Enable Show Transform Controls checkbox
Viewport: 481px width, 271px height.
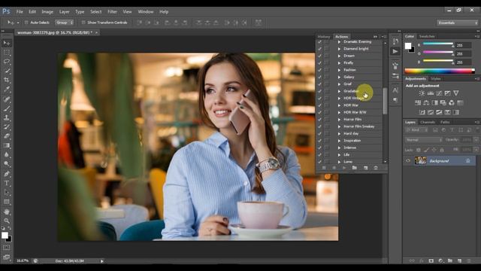[x=83, y=23]
